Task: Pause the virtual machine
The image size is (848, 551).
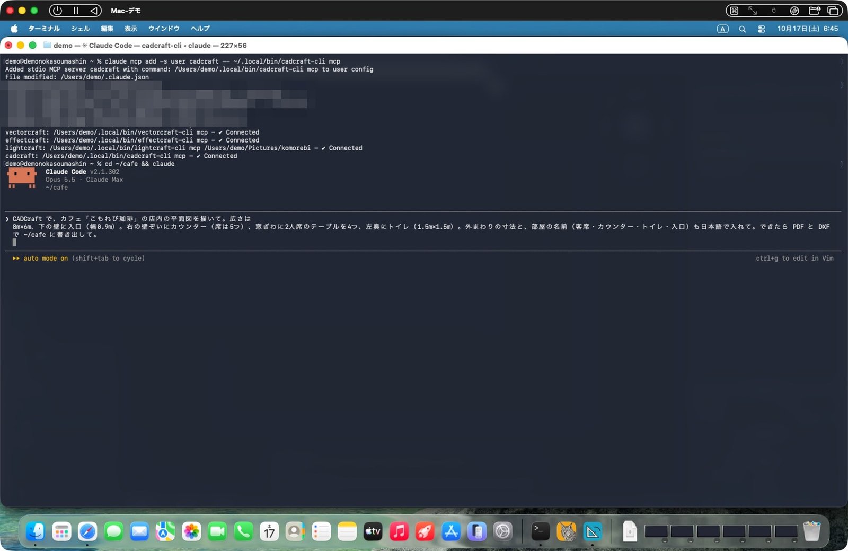Action: pos(76,11)
